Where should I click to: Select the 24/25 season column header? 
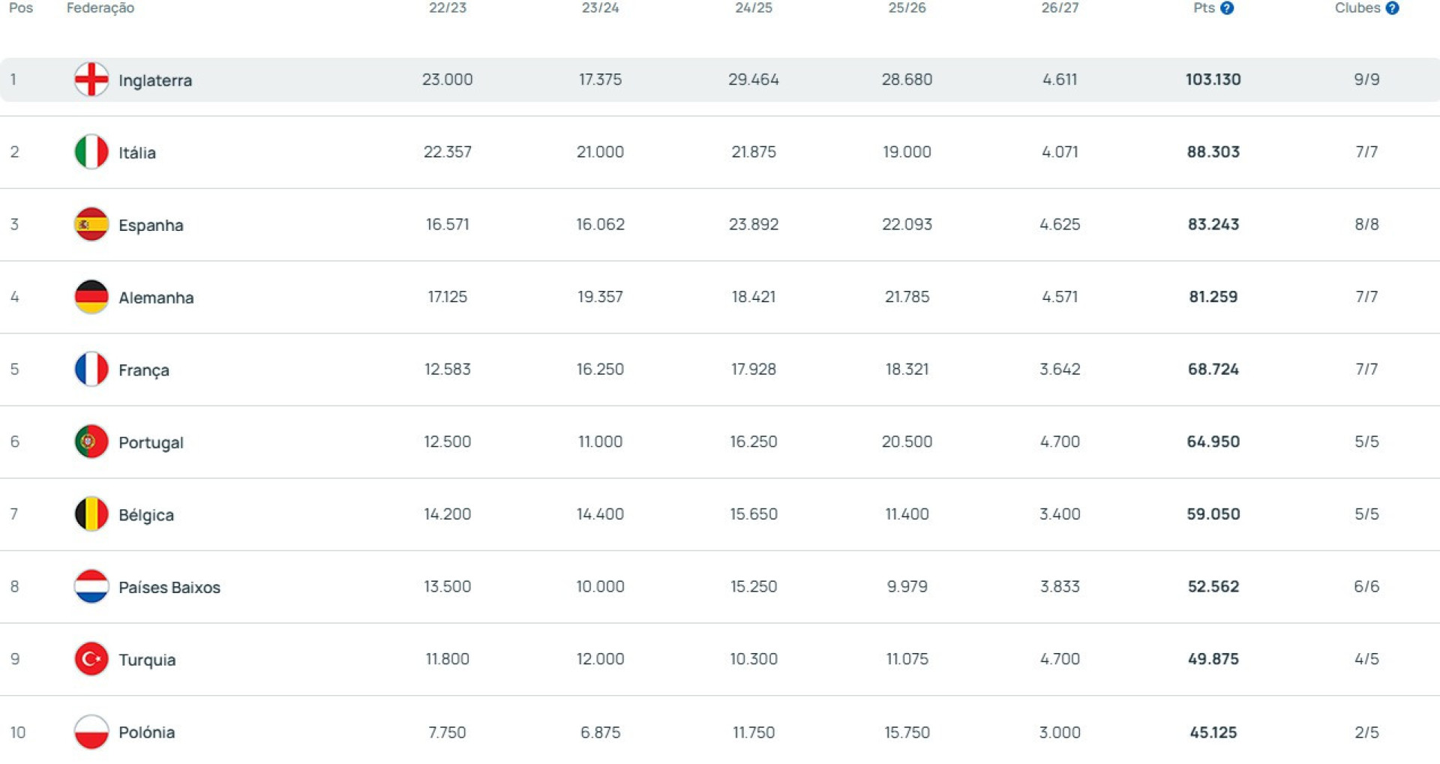tap(754, 8)
